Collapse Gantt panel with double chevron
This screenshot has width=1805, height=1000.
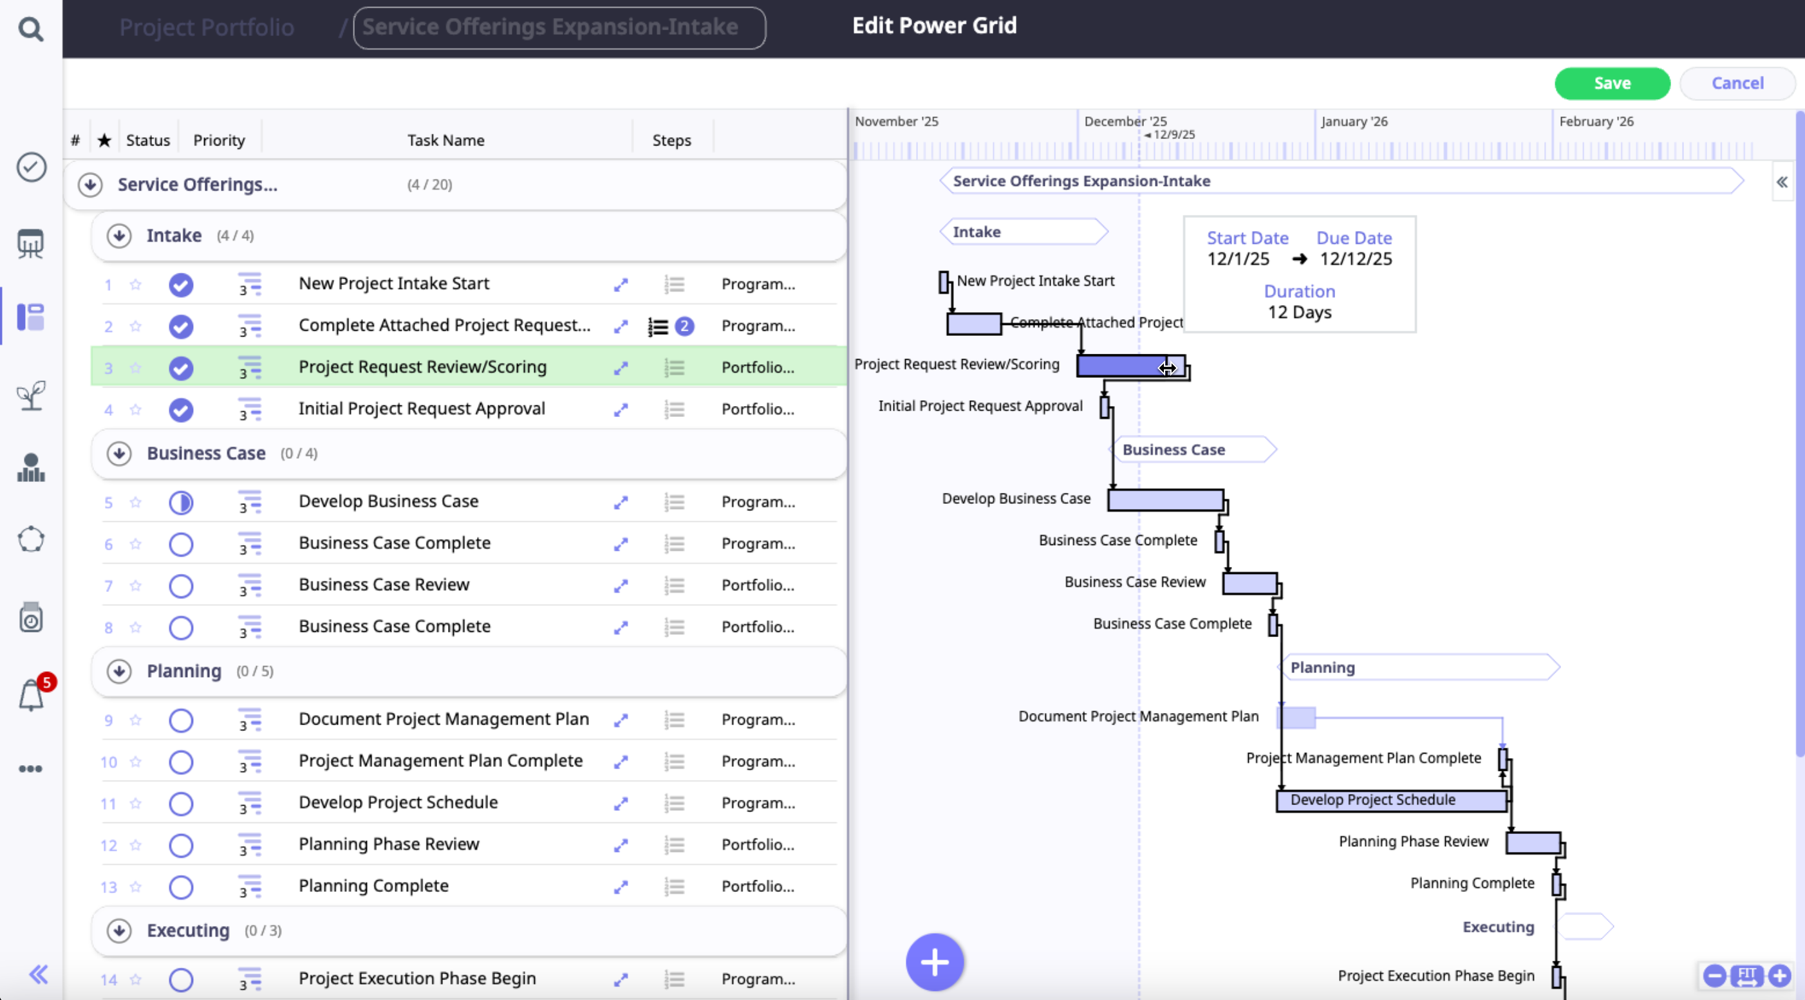point(1782,183)
